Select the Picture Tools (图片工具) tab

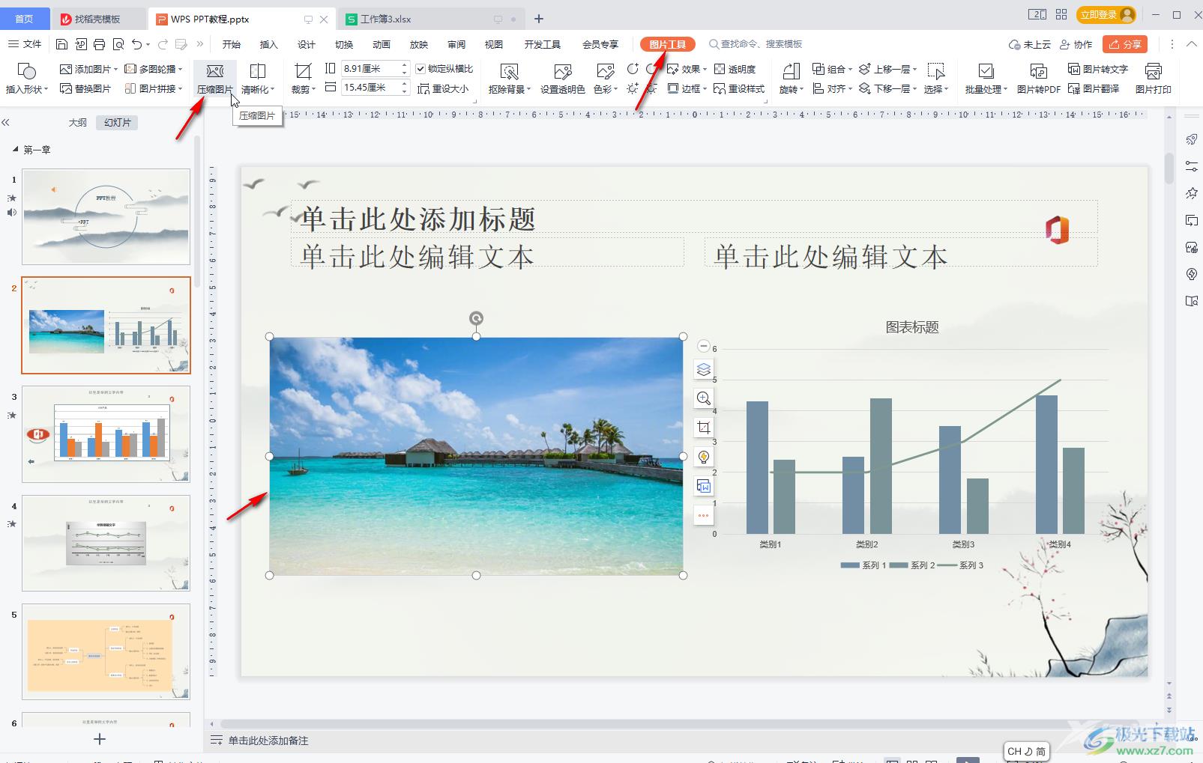click(x=668, y=44)
